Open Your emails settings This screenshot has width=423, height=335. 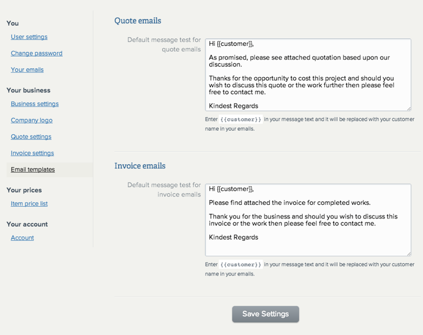[27, 69]
